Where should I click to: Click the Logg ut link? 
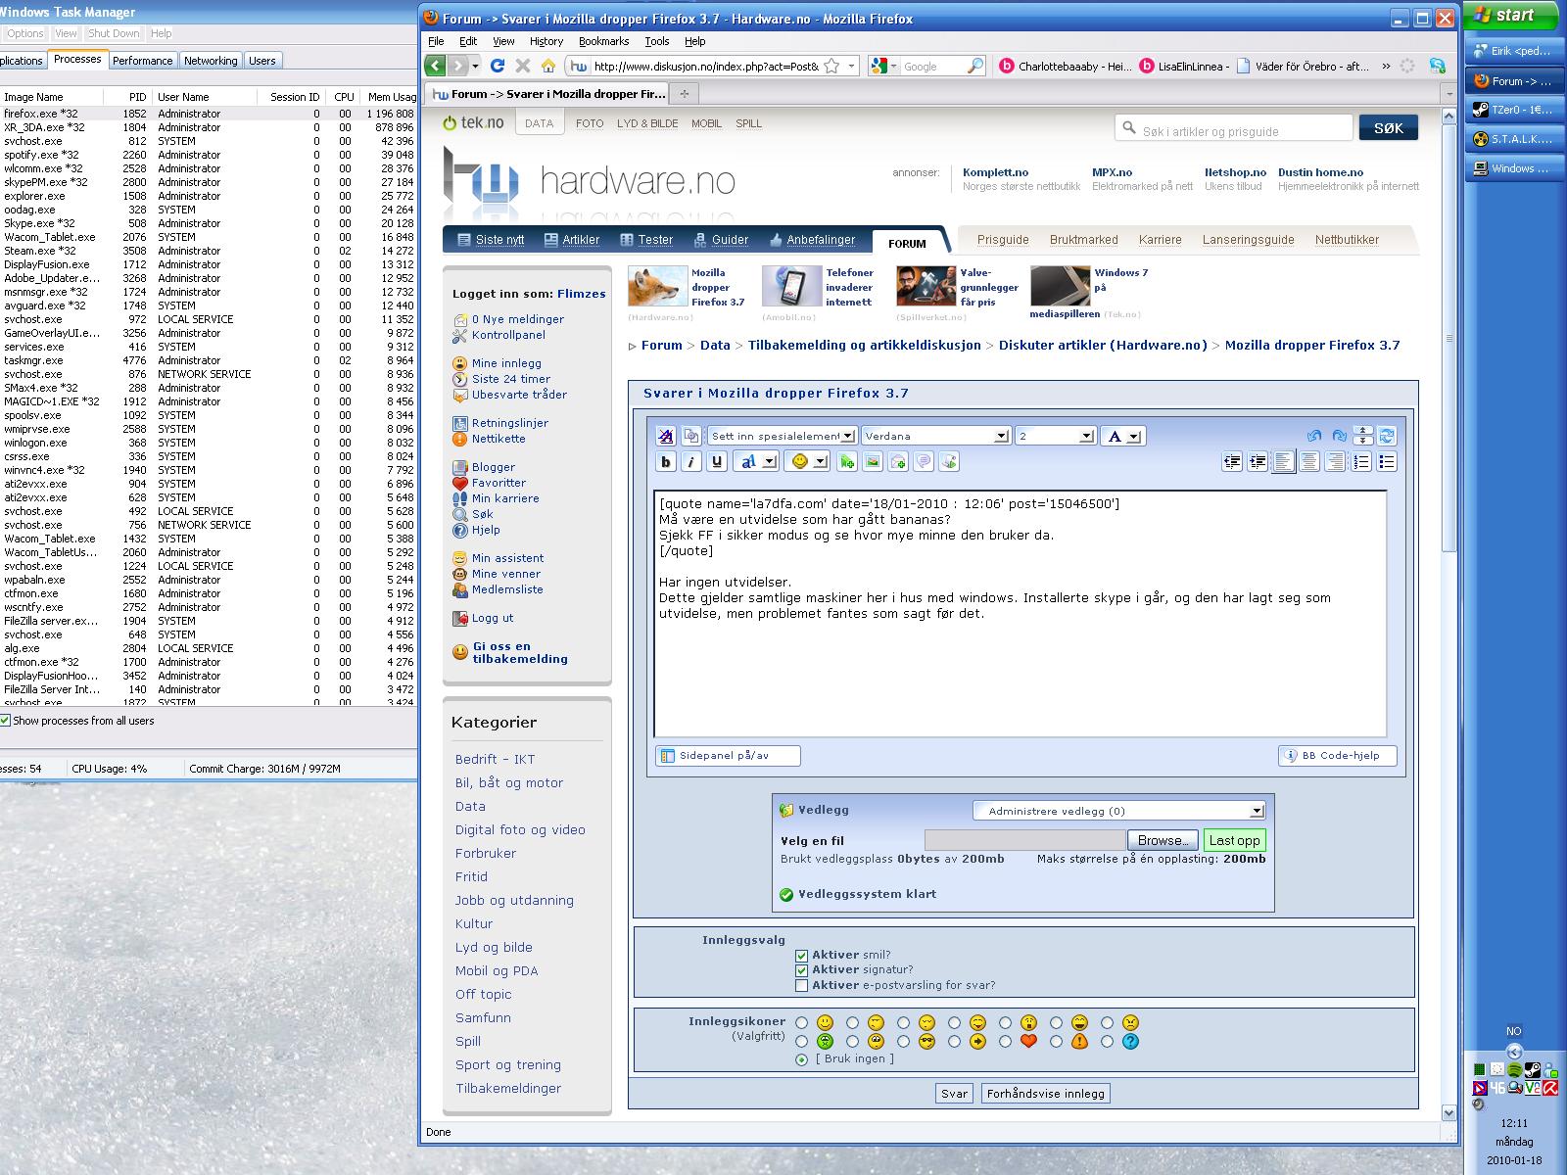coord(493,618)
